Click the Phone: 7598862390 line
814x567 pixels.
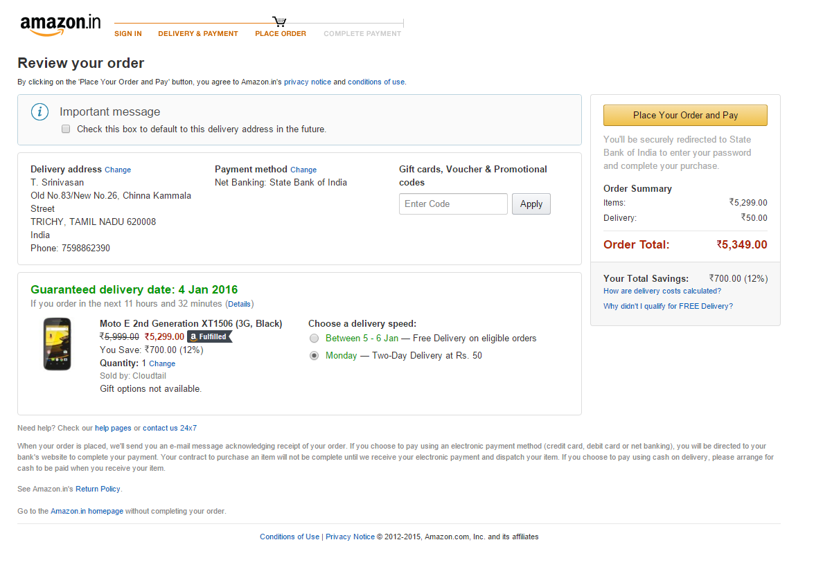click(70, 249)
